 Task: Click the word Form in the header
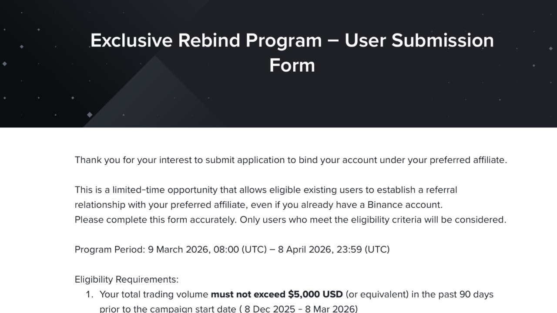tap(292, 65)
